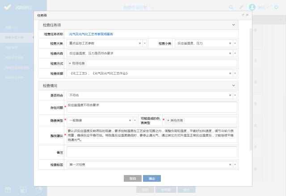
Task: Open the 检查小类 dropdown arrow
Action: [x=235, y=43]
